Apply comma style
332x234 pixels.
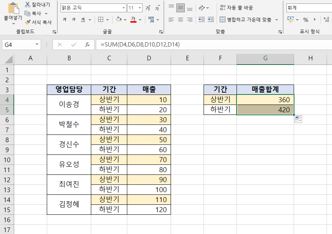315,20
